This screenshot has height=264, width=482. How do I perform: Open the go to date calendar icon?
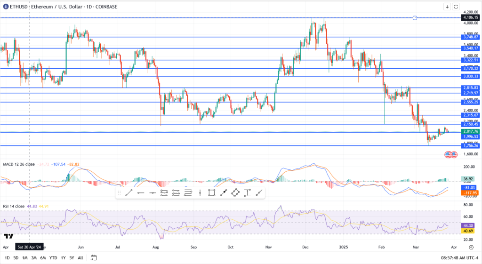pyautogui.click(x=94, y=257)
